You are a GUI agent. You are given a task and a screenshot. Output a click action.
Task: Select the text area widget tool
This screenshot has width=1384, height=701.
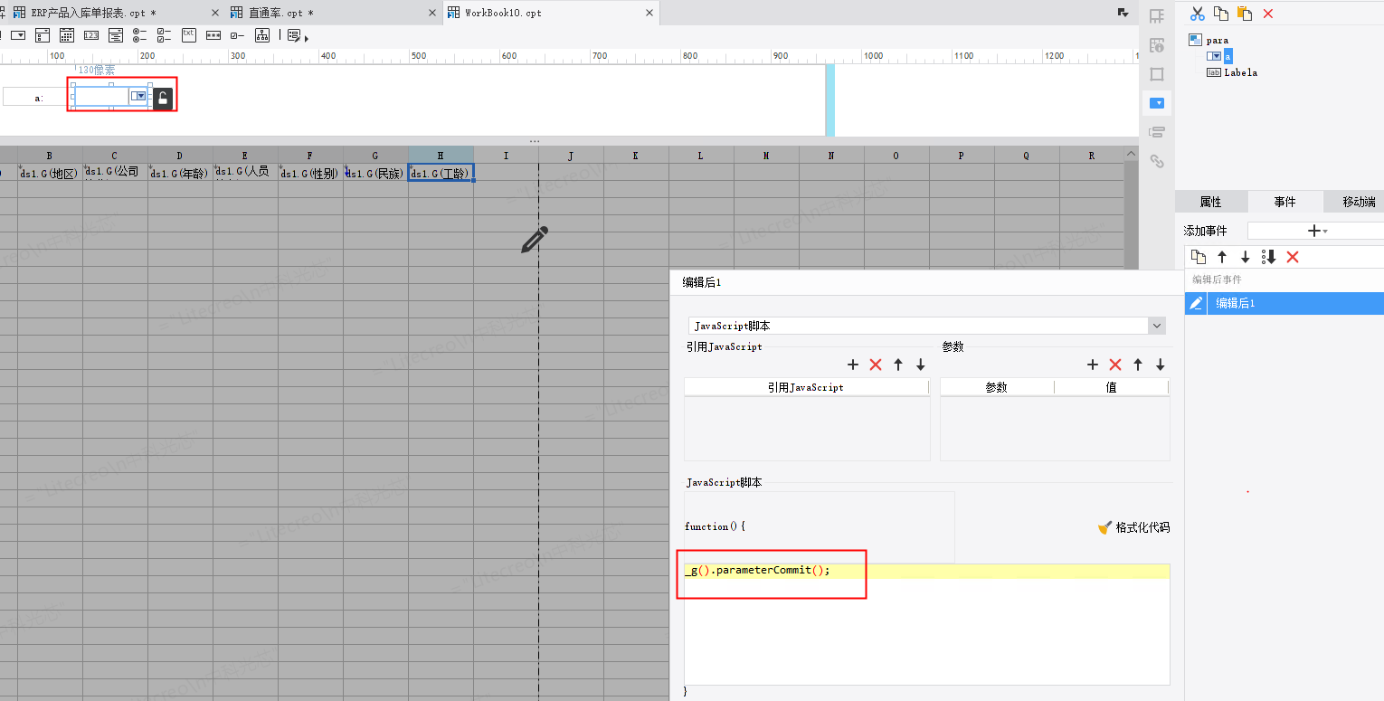tap(116, 35)
